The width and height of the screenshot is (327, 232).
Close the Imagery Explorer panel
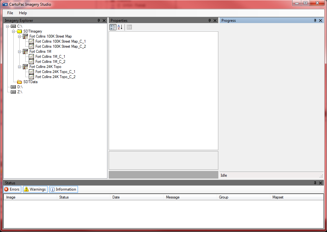pos(104,21)
